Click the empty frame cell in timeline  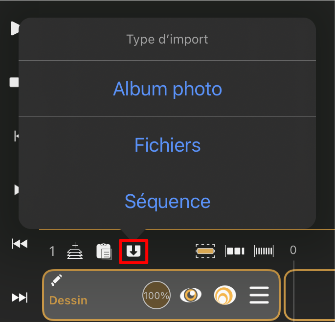310,295
